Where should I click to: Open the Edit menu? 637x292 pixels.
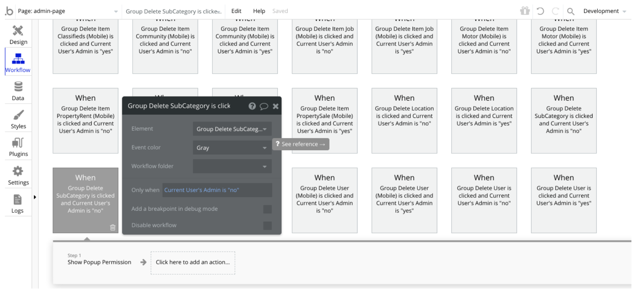click(236, 11)
